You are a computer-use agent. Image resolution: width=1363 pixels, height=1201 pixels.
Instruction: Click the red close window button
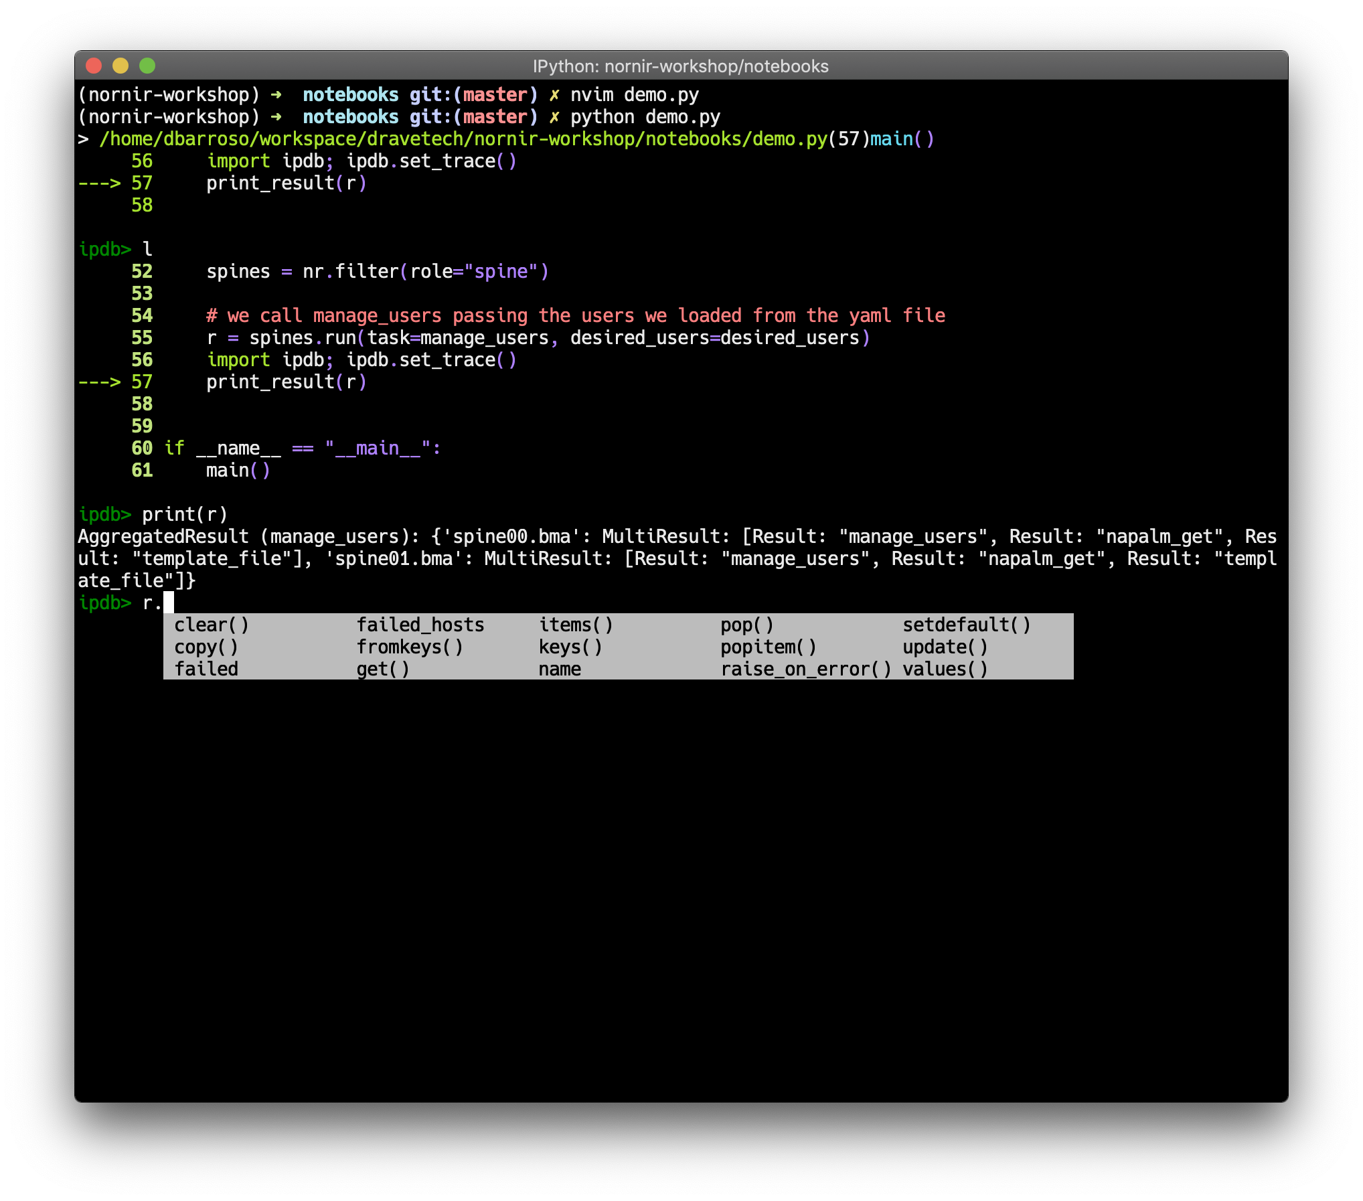click(94, 66)
